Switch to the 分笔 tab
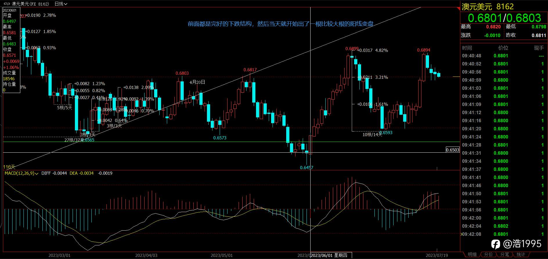The height and width of the screenshot is (259, 548). pos(505,254)
